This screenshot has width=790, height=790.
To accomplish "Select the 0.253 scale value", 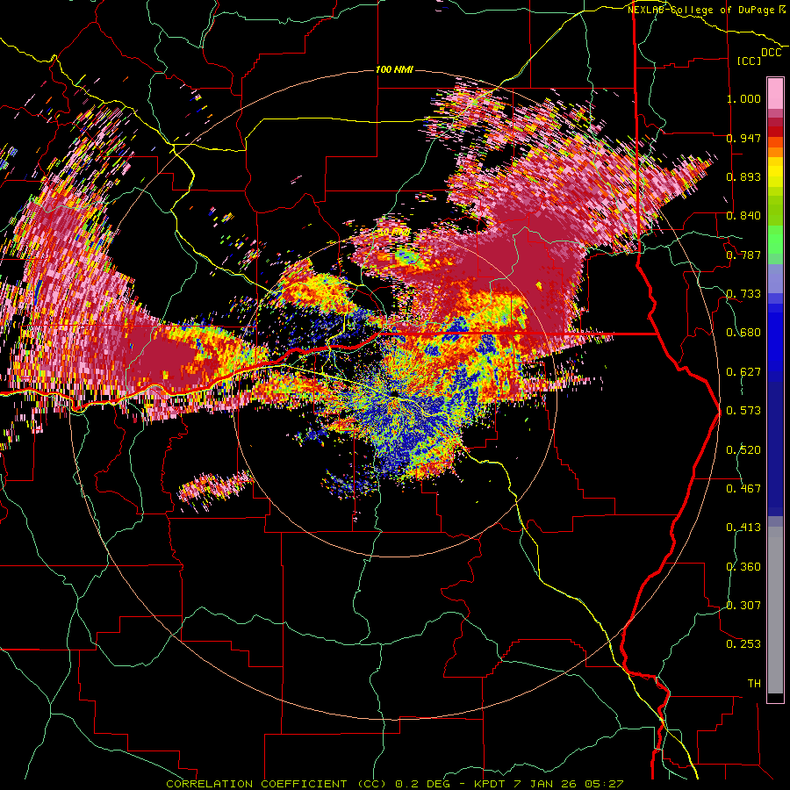I will pos(743,644).
